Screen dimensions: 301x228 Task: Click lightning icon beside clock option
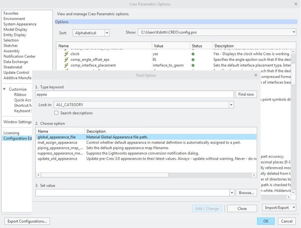66,54
